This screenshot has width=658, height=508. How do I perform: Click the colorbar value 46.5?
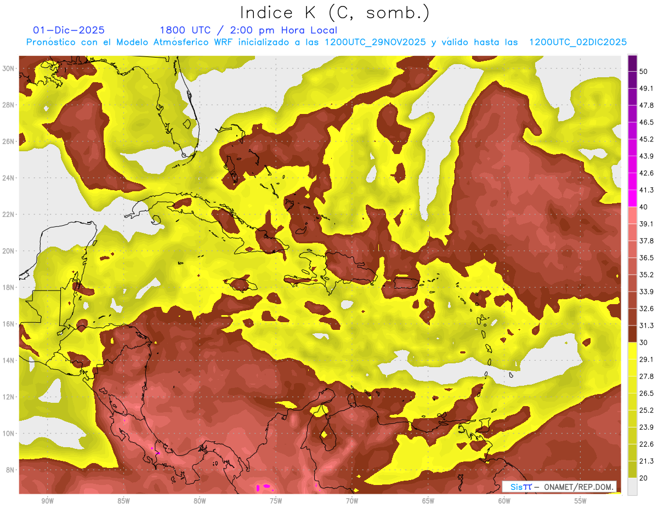pos(646,122)
